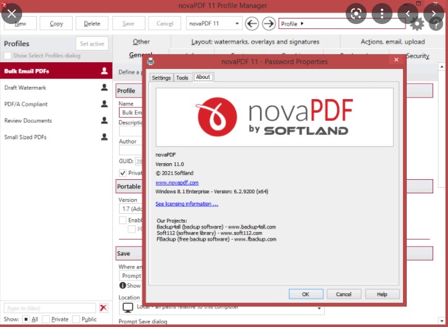448x327 pixels.
Task: Switch to the Settings tab in dialog
Action: point(161,78)
